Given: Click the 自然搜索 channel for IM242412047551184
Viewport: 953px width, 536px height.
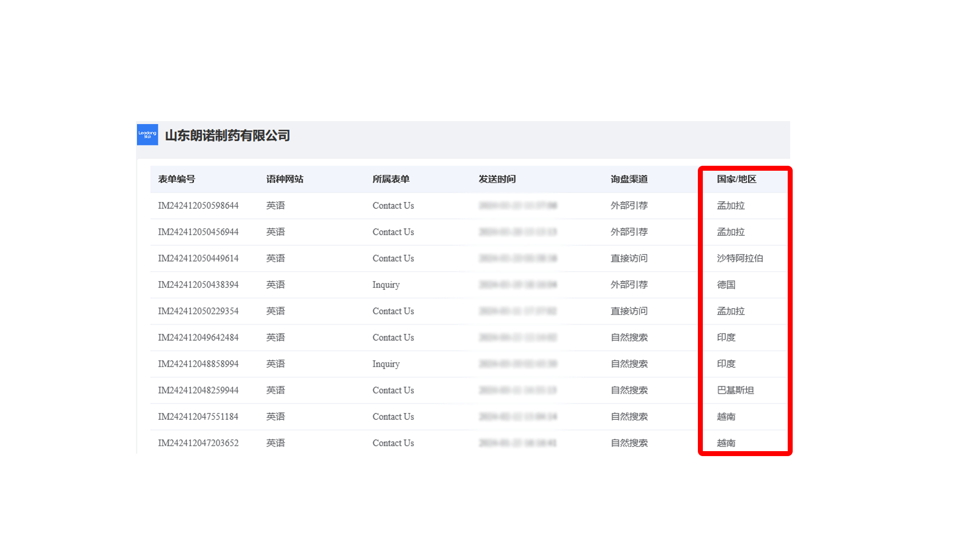Looking at the screenshot, I should click(x=629, y=416).
